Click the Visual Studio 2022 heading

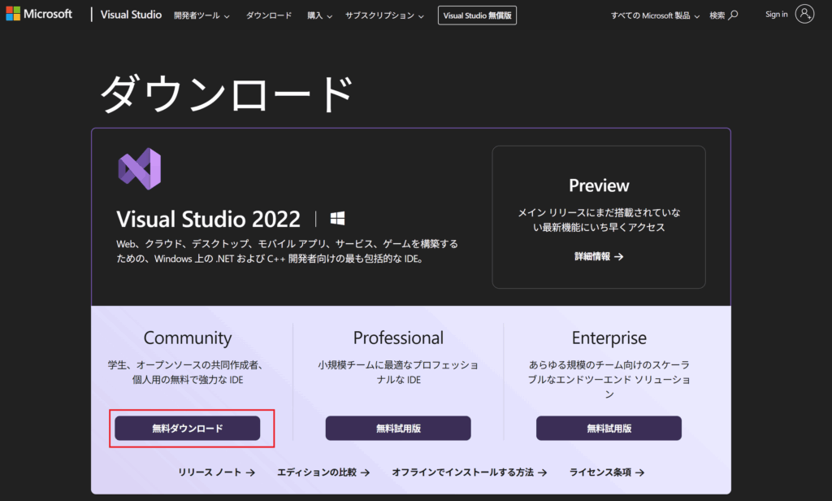[209, 219]
